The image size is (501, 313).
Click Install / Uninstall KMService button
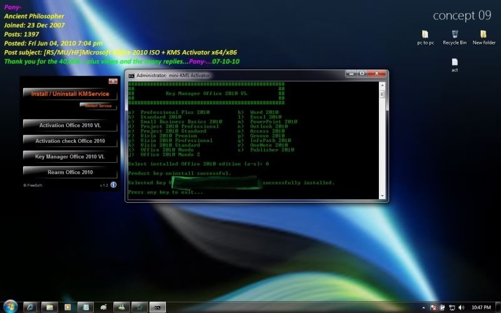click(x=70, y=94)
